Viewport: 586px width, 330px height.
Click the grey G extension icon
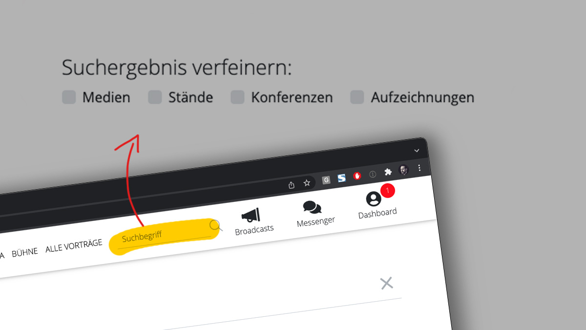(326, 180)
